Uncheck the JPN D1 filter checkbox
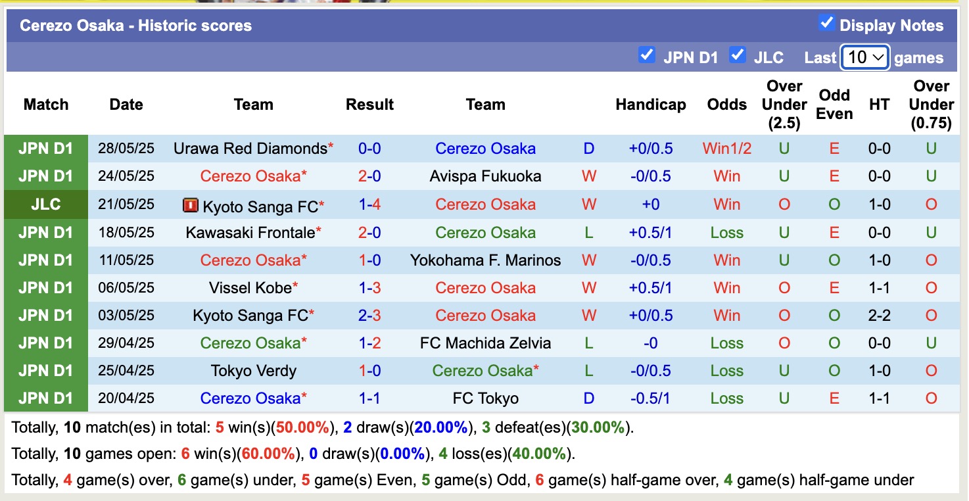This screenshot has width=969, height=501. tap(647, 57)
